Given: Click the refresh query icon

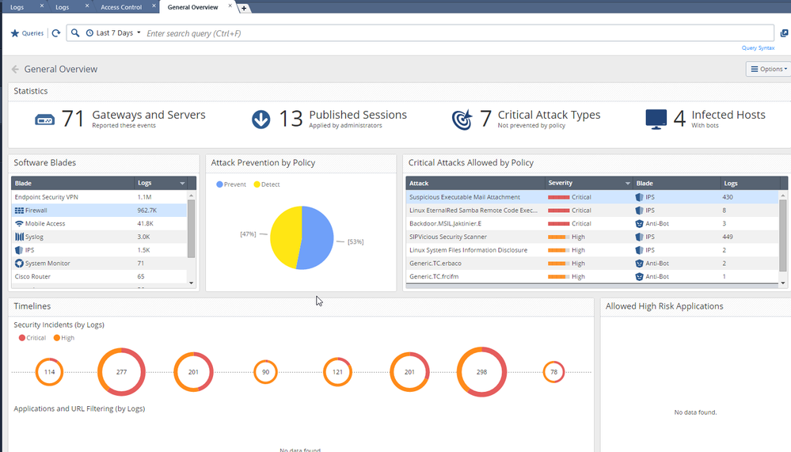Looking at the screenshot, I should (55, 33).
